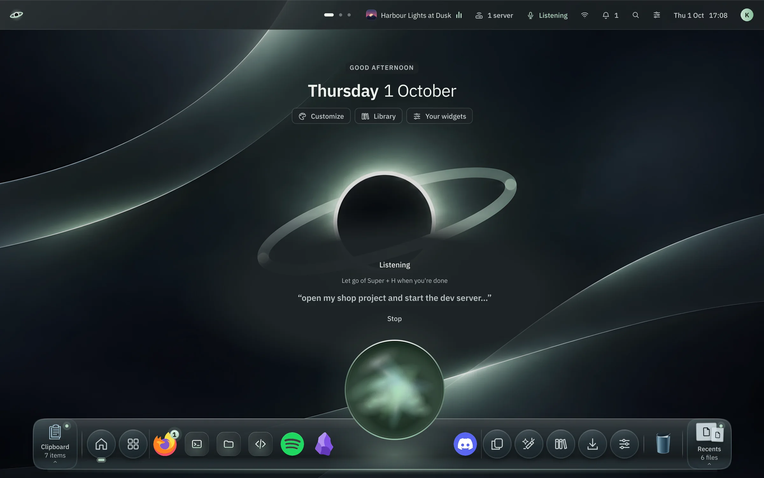Select the active first workspace pill

329,15
